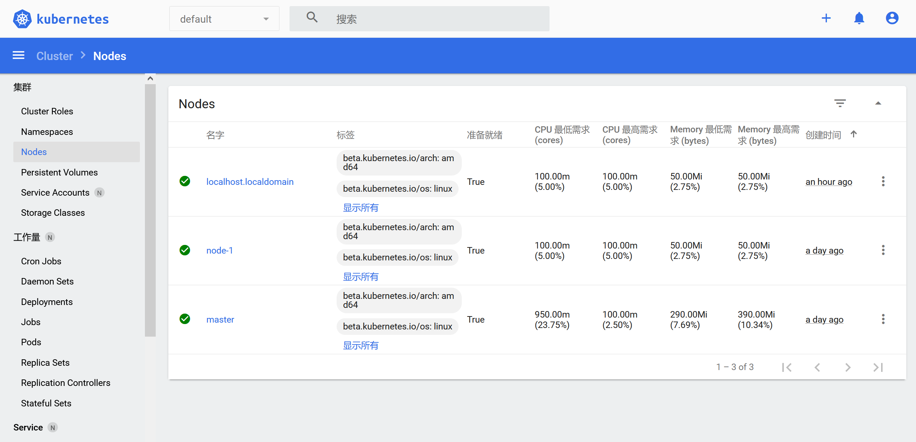Click the Kubernetes logo icon
The image size is (916, 442).
[x=22, y=19]
